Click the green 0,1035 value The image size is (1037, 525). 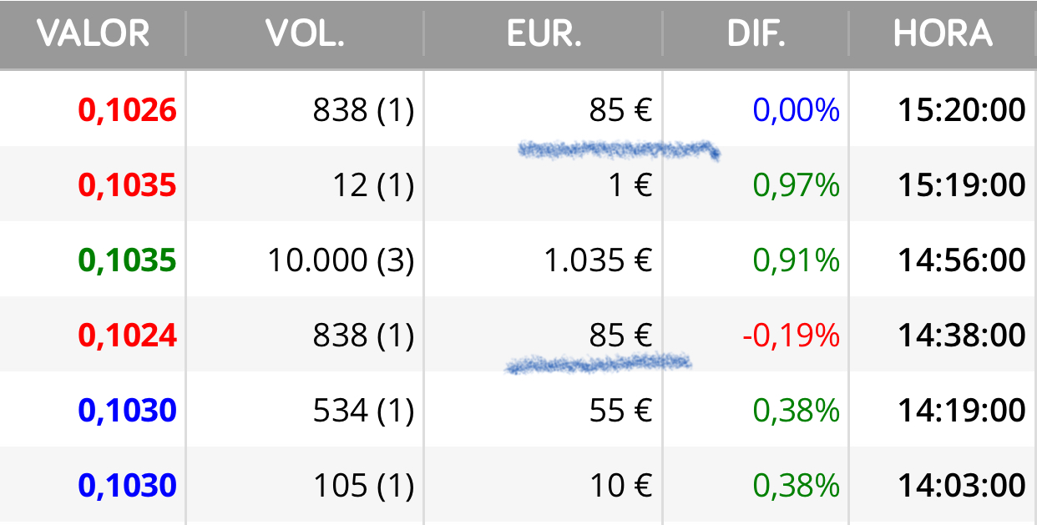(x=128, y=260)
